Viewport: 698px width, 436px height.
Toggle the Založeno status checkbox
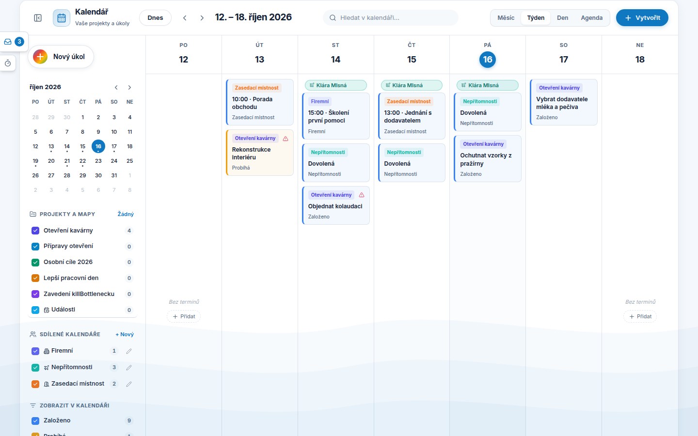point(35,420)
